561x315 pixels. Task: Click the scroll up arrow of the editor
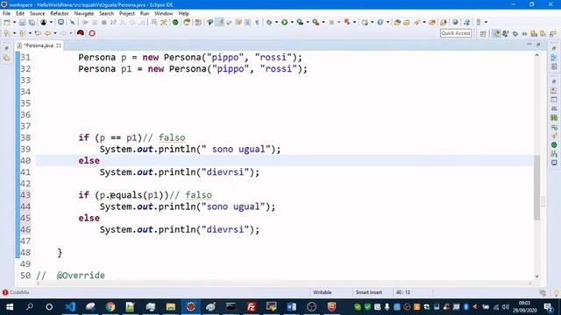(536, 55)
